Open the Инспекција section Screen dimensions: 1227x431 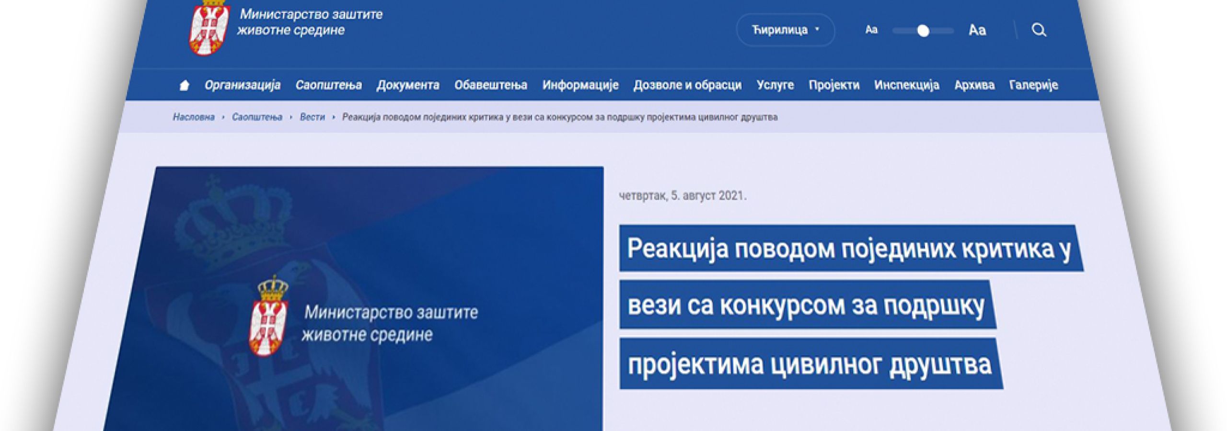coord(906,85)
